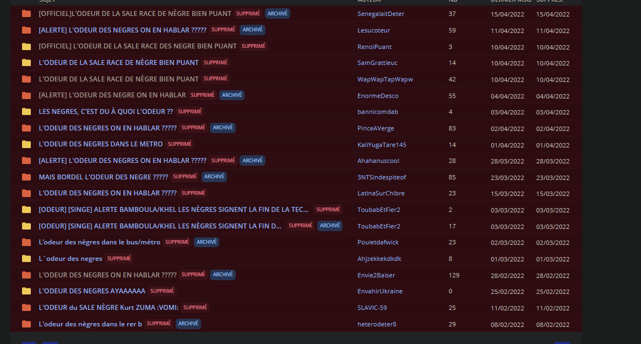
Task: Click the last message date 25/02/2022
Action: (x=507, y=292)
